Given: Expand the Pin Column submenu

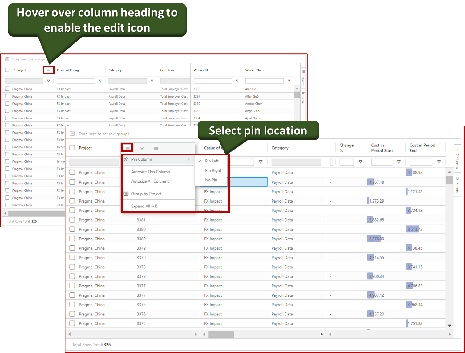Looking at the screenshot, I should click(158, 159).
